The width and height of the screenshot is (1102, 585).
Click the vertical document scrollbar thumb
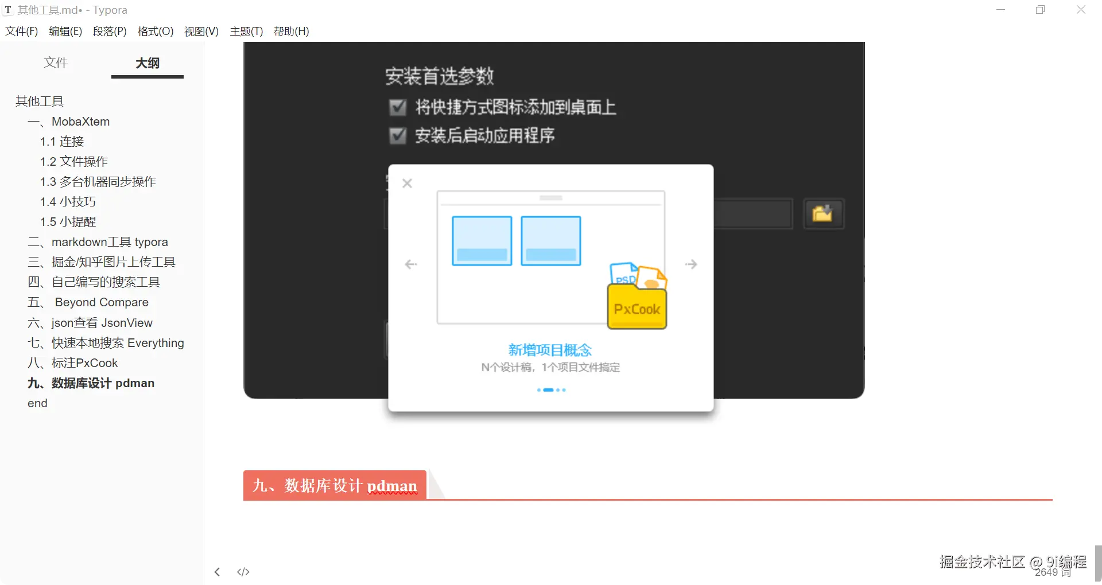(1098, 564)
